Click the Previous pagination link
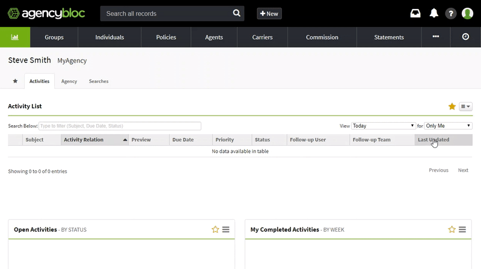Image resolution: width=481 pixels, height=269 pixels. pos(438,170)
